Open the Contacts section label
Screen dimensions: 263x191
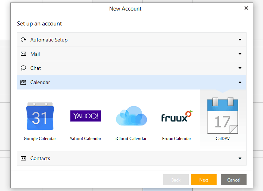[x=40, y=158]
